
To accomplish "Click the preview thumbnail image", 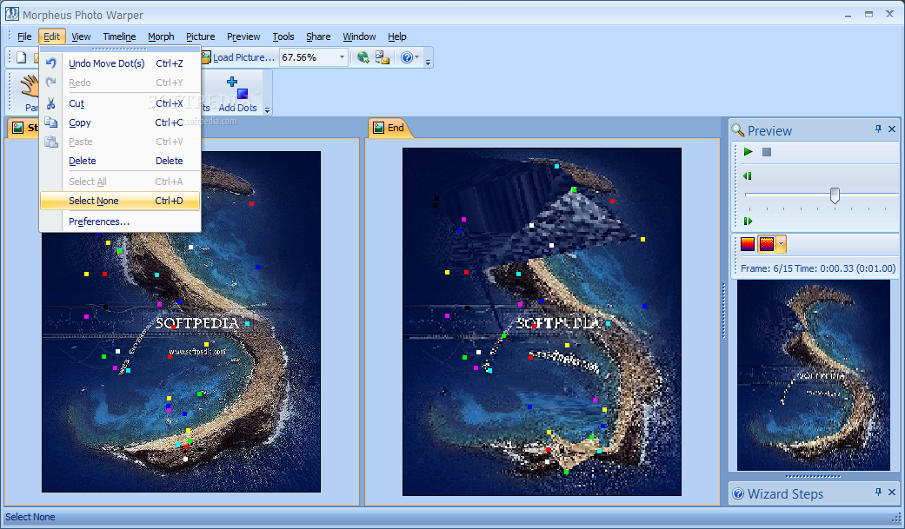I will 813,375.
